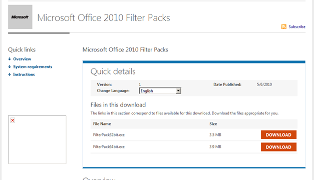Open the Change Language English dropdown

tap(160, 91)
